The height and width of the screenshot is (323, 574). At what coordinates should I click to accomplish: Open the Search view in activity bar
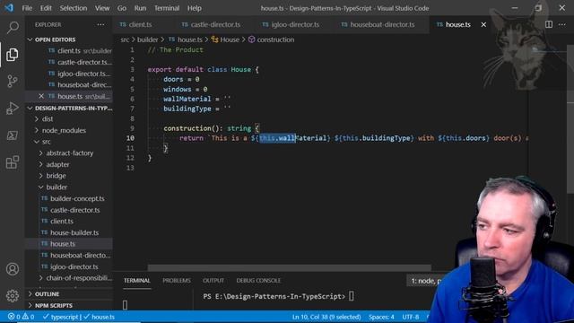click(x=13, y=28)
